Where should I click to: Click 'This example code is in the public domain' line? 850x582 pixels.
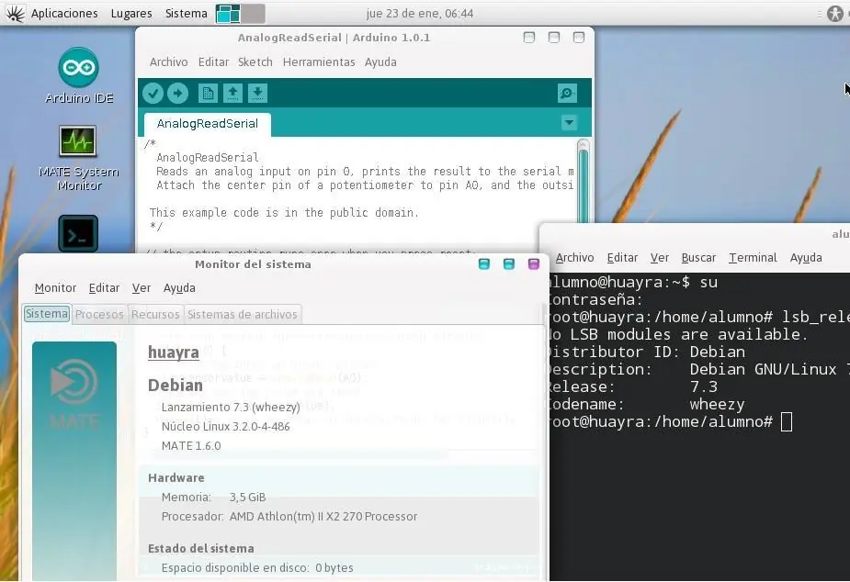point(284,213)
